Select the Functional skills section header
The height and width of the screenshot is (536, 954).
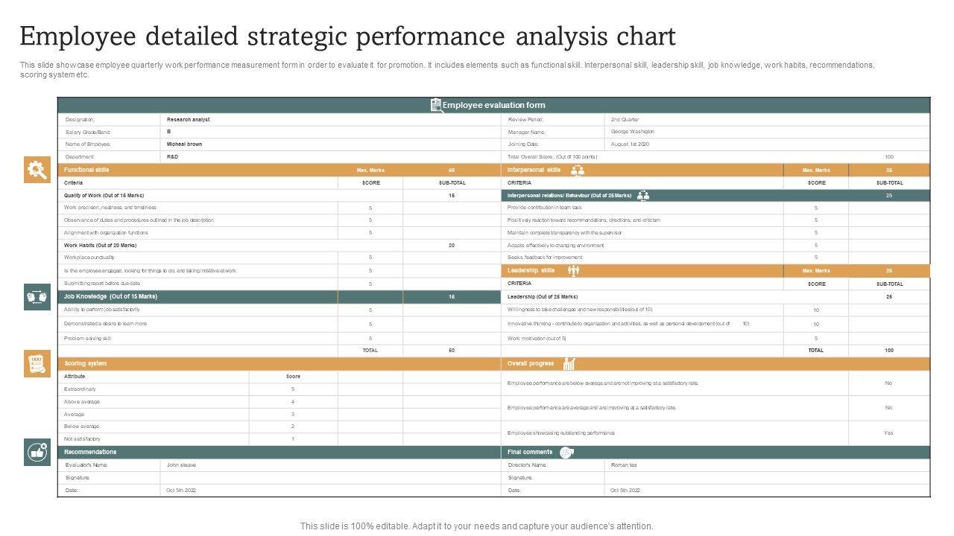pos(86,170)
